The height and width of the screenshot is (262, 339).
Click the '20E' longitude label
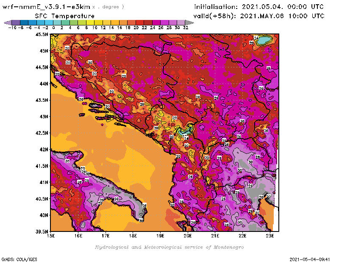click(x=188, y=236)
